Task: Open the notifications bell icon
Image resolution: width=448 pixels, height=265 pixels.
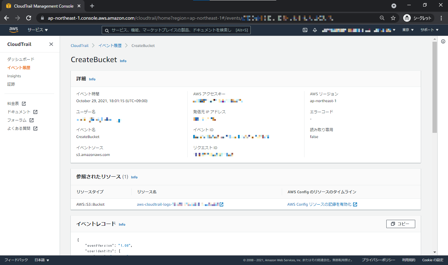Action: (315, 30)
